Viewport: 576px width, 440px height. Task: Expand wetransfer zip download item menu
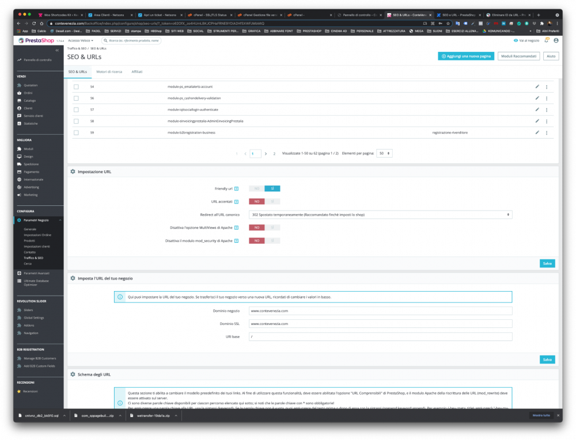(x=176, y=415)
